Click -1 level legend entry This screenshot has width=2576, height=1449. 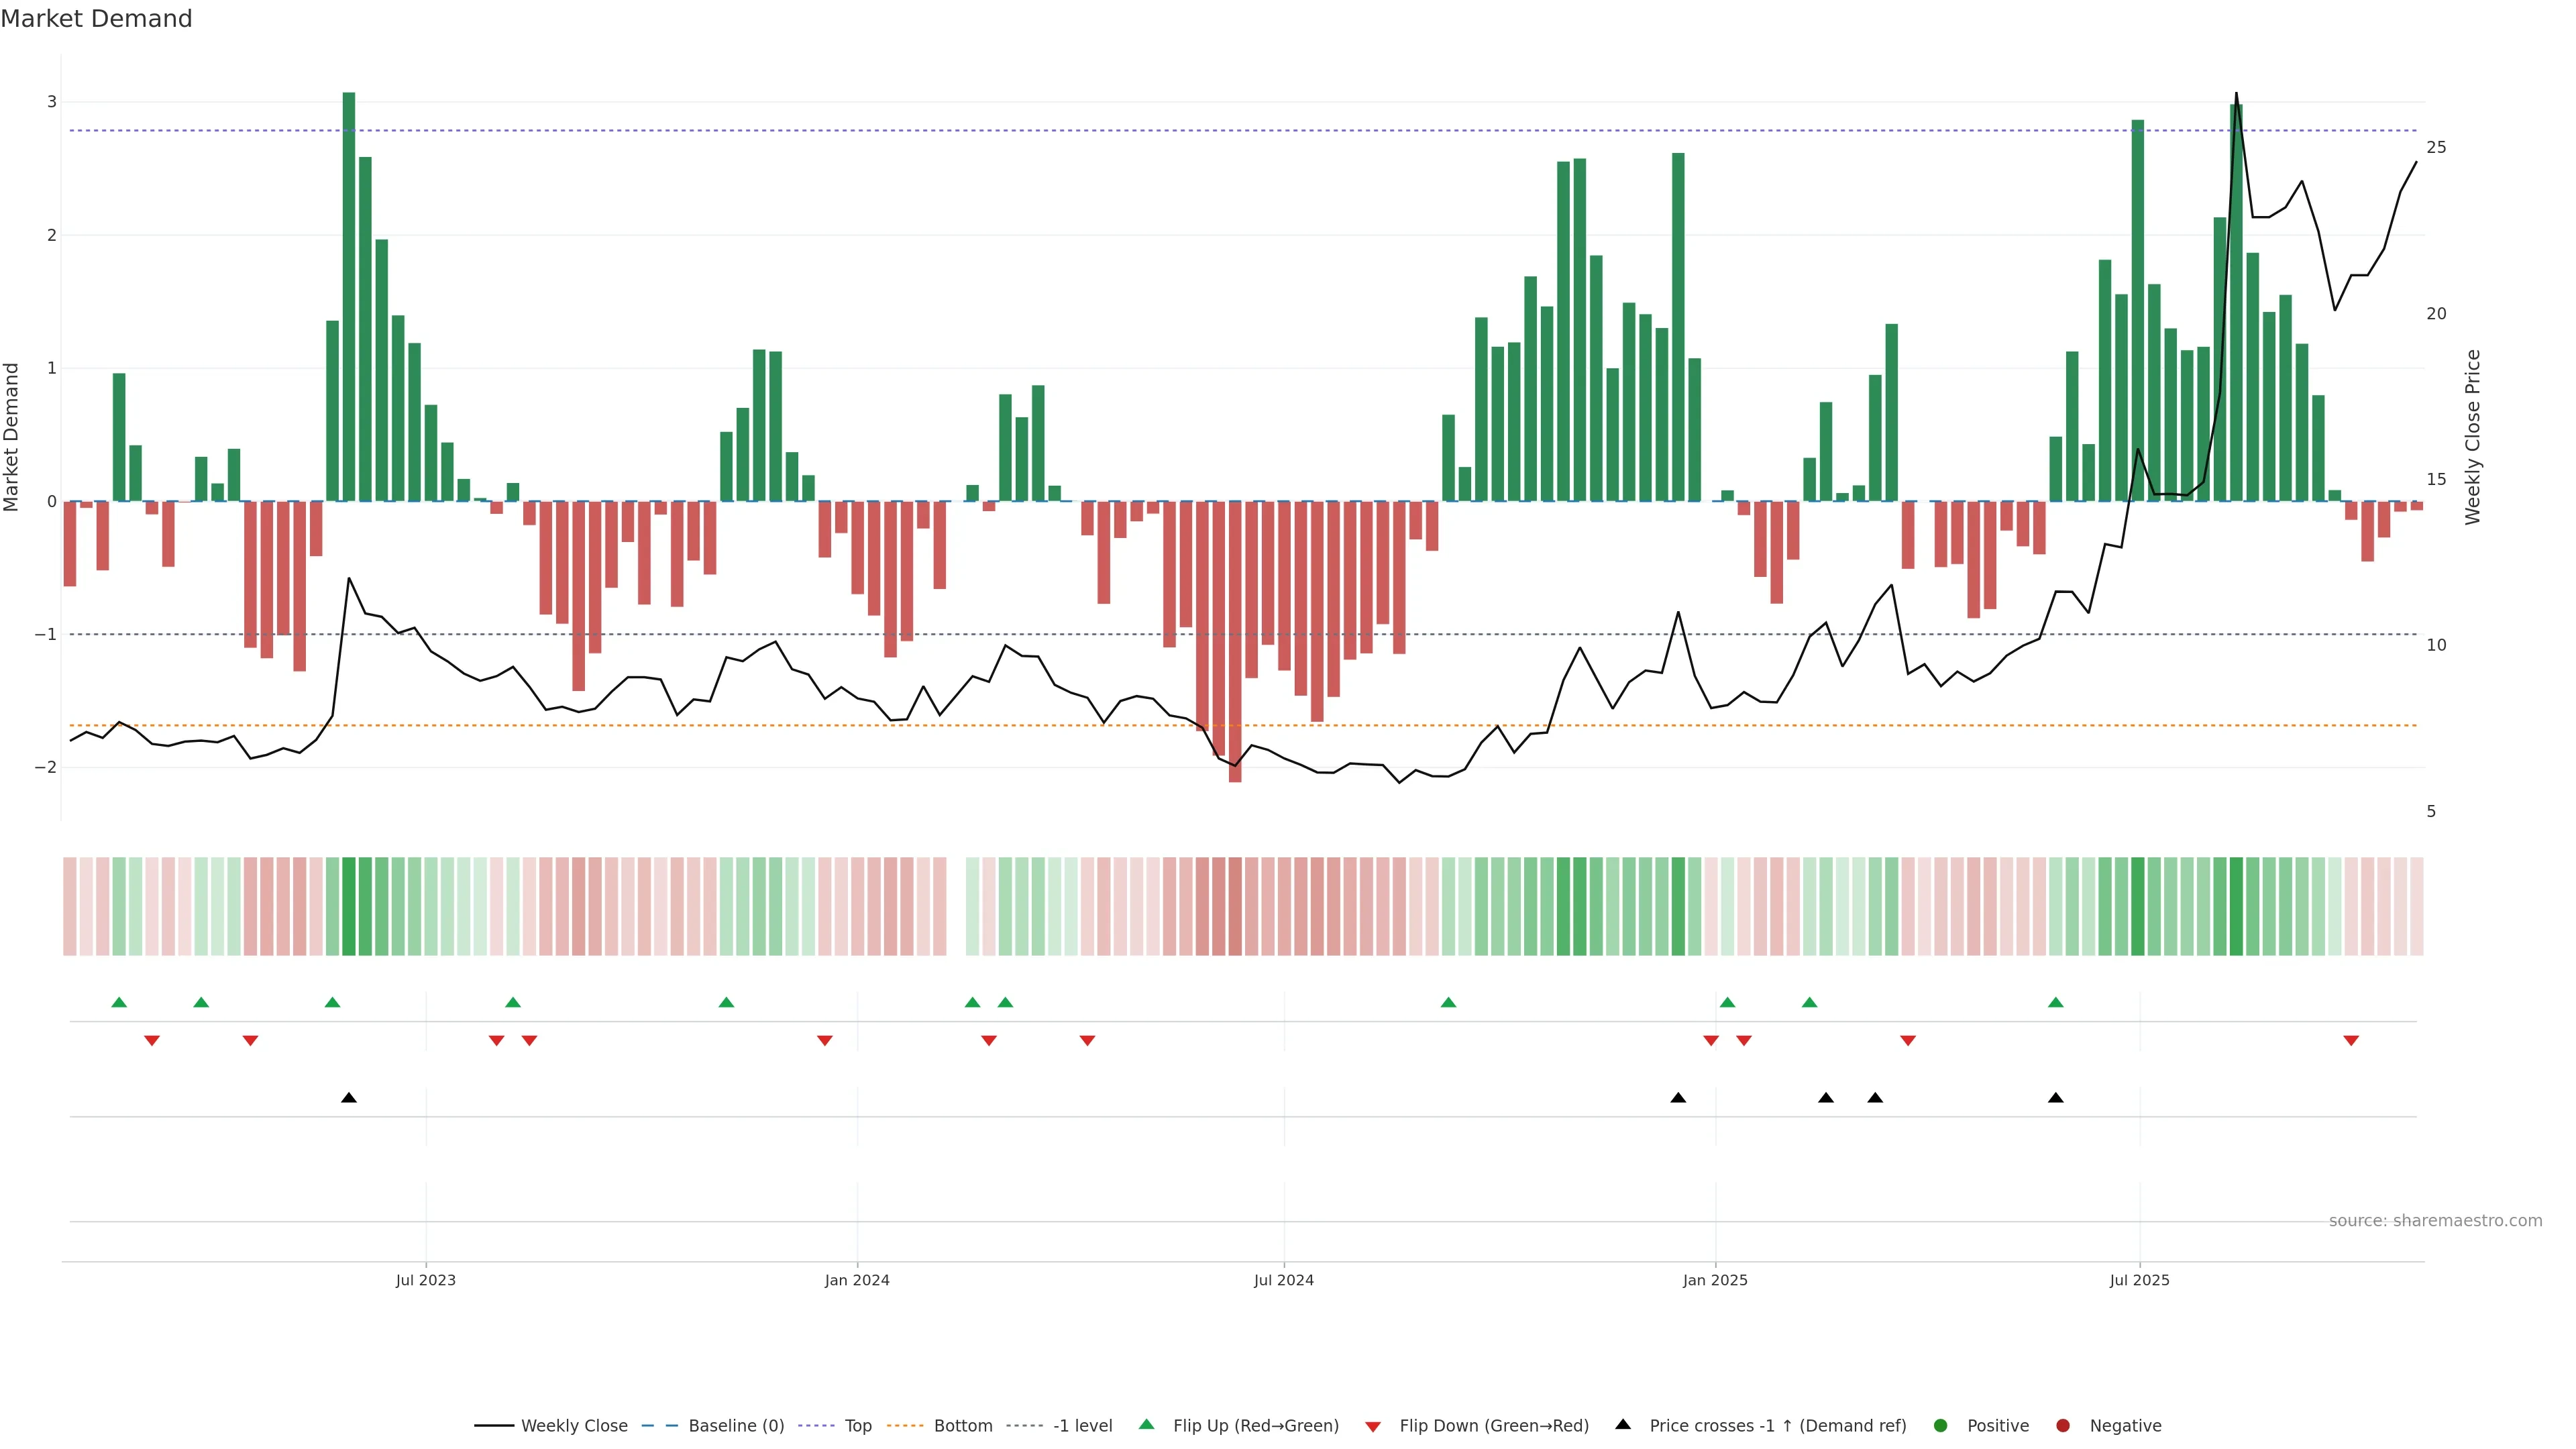[1082, 1426]
